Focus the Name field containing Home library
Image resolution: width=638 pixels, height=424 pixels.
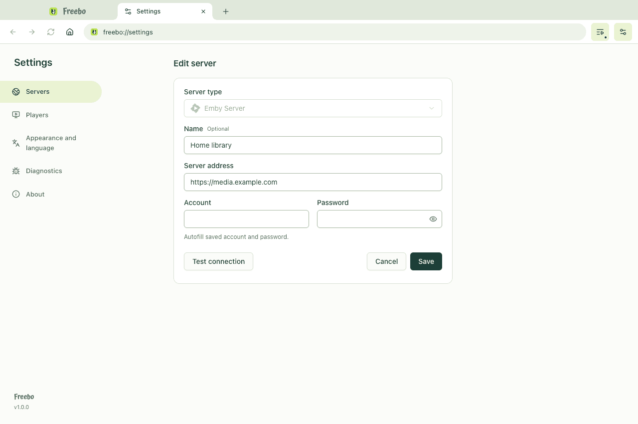coord(313,145)
